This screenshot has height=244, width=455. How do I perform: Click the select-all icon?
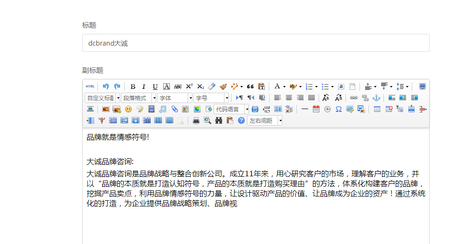[x=341, y=87]
